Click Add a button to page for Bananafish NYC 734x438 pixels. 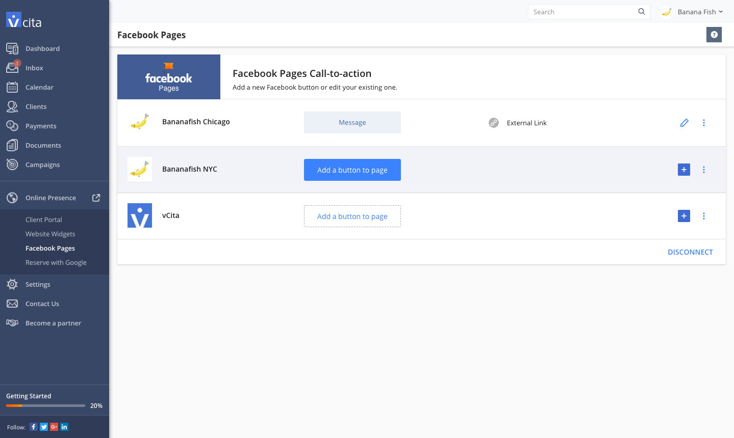point(352,170)
